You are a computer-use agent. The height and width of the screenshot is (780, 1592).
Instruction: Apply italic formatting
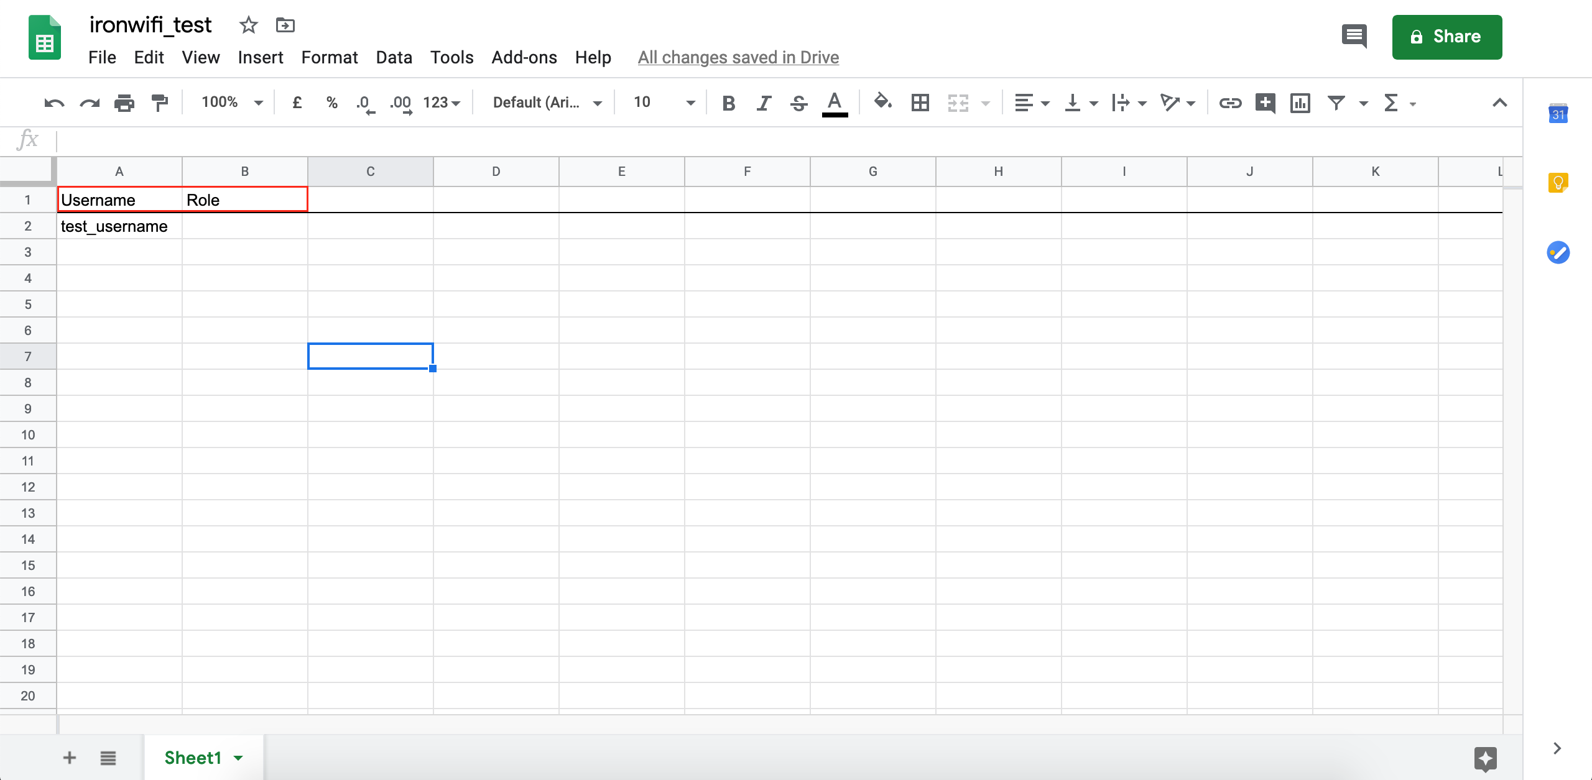click(x=763, y=103)
